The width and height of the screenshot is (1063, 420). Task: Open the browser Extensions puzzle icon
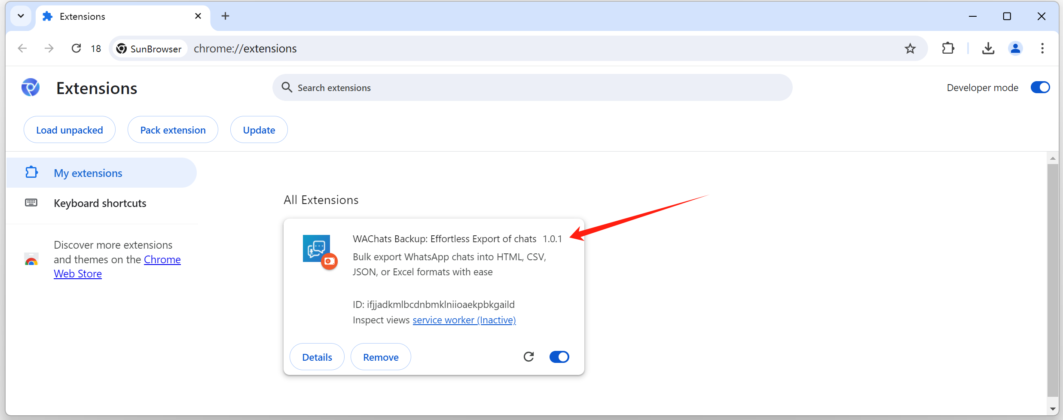[948, 49]
